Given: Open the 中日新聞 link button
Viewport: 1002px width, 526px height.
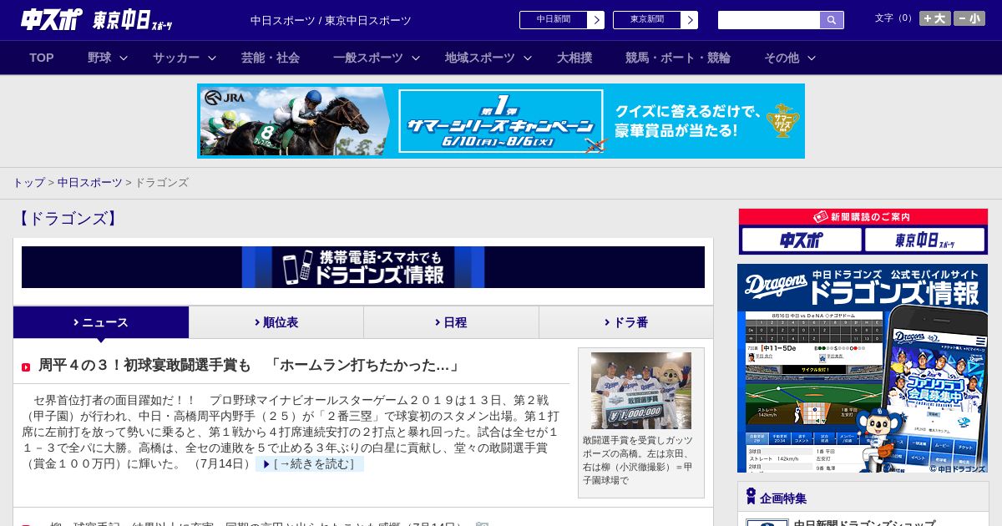Looking at the screenshot, I should (562, 20).
